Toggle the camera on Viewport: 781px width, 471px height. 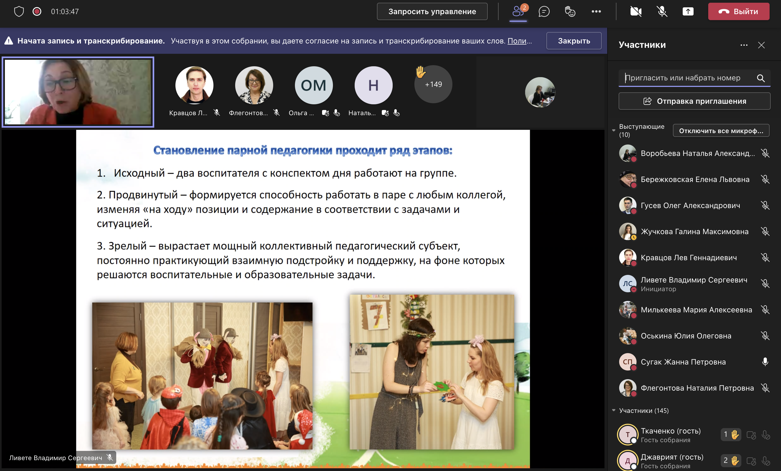coord(636,12)
